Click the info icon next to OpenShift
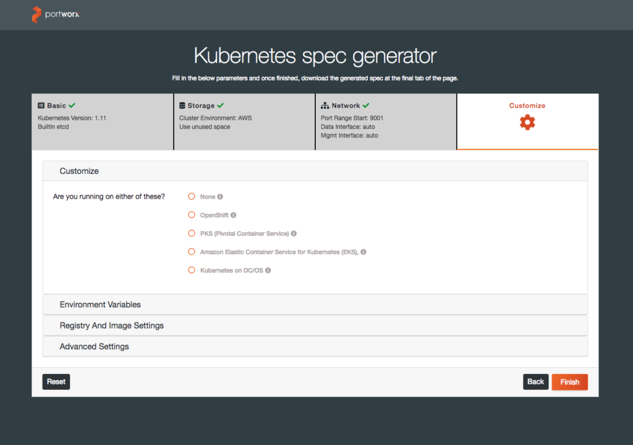 click(x=234, y=215)
